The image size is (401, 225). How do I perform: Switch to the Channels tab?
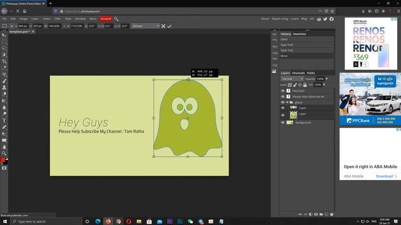[x=298, y=73]
